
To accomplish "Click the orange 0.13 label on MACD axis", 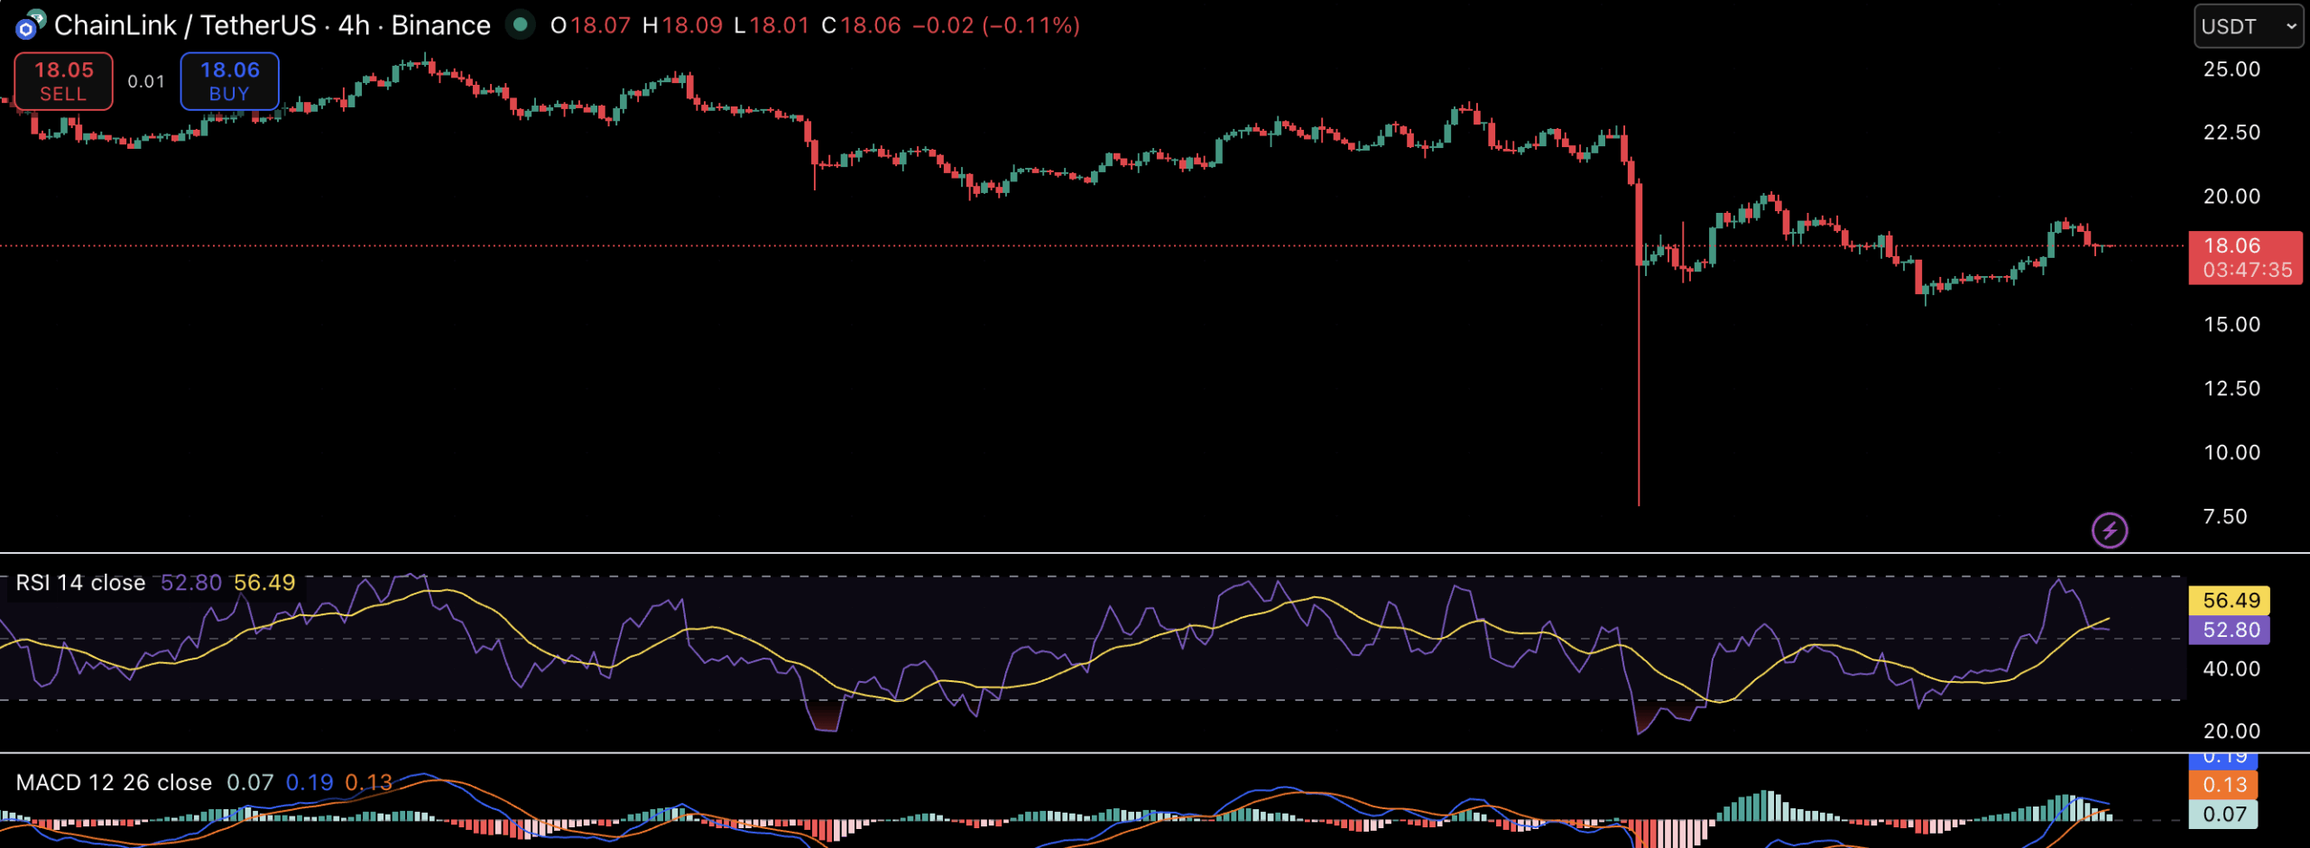I will (2224, 785).
